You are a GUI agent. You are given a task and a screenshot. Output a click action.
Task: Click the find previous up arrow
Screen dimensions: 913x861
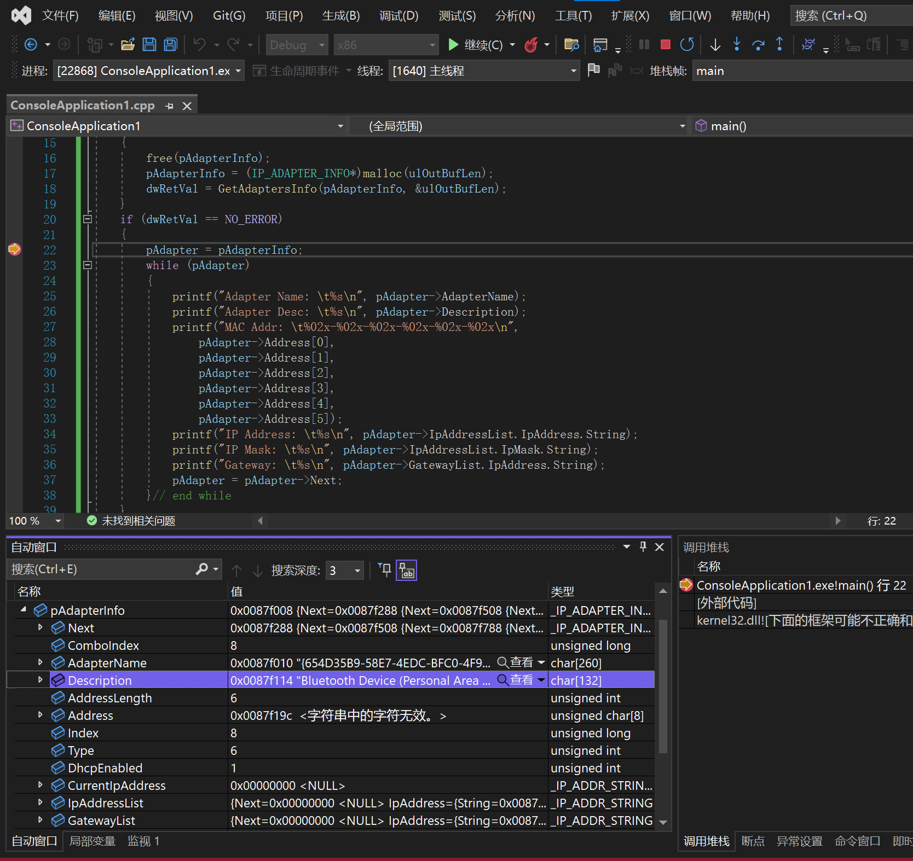tap(236, 571)
